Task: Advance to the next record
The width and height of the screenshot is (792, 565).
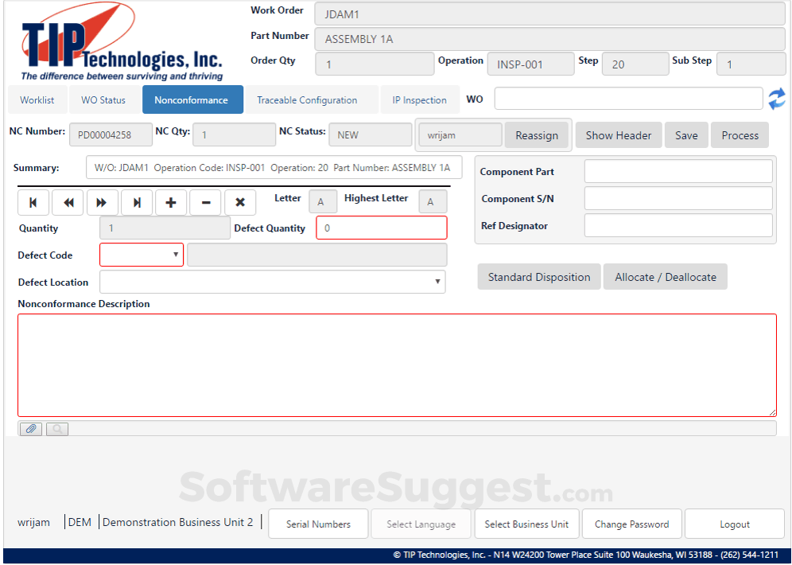Action: click(x=102, y=202)
